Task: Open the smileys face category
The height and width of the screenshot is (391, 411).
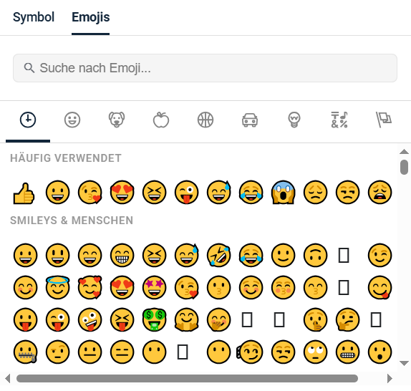Action: click(x=72, y=120)
